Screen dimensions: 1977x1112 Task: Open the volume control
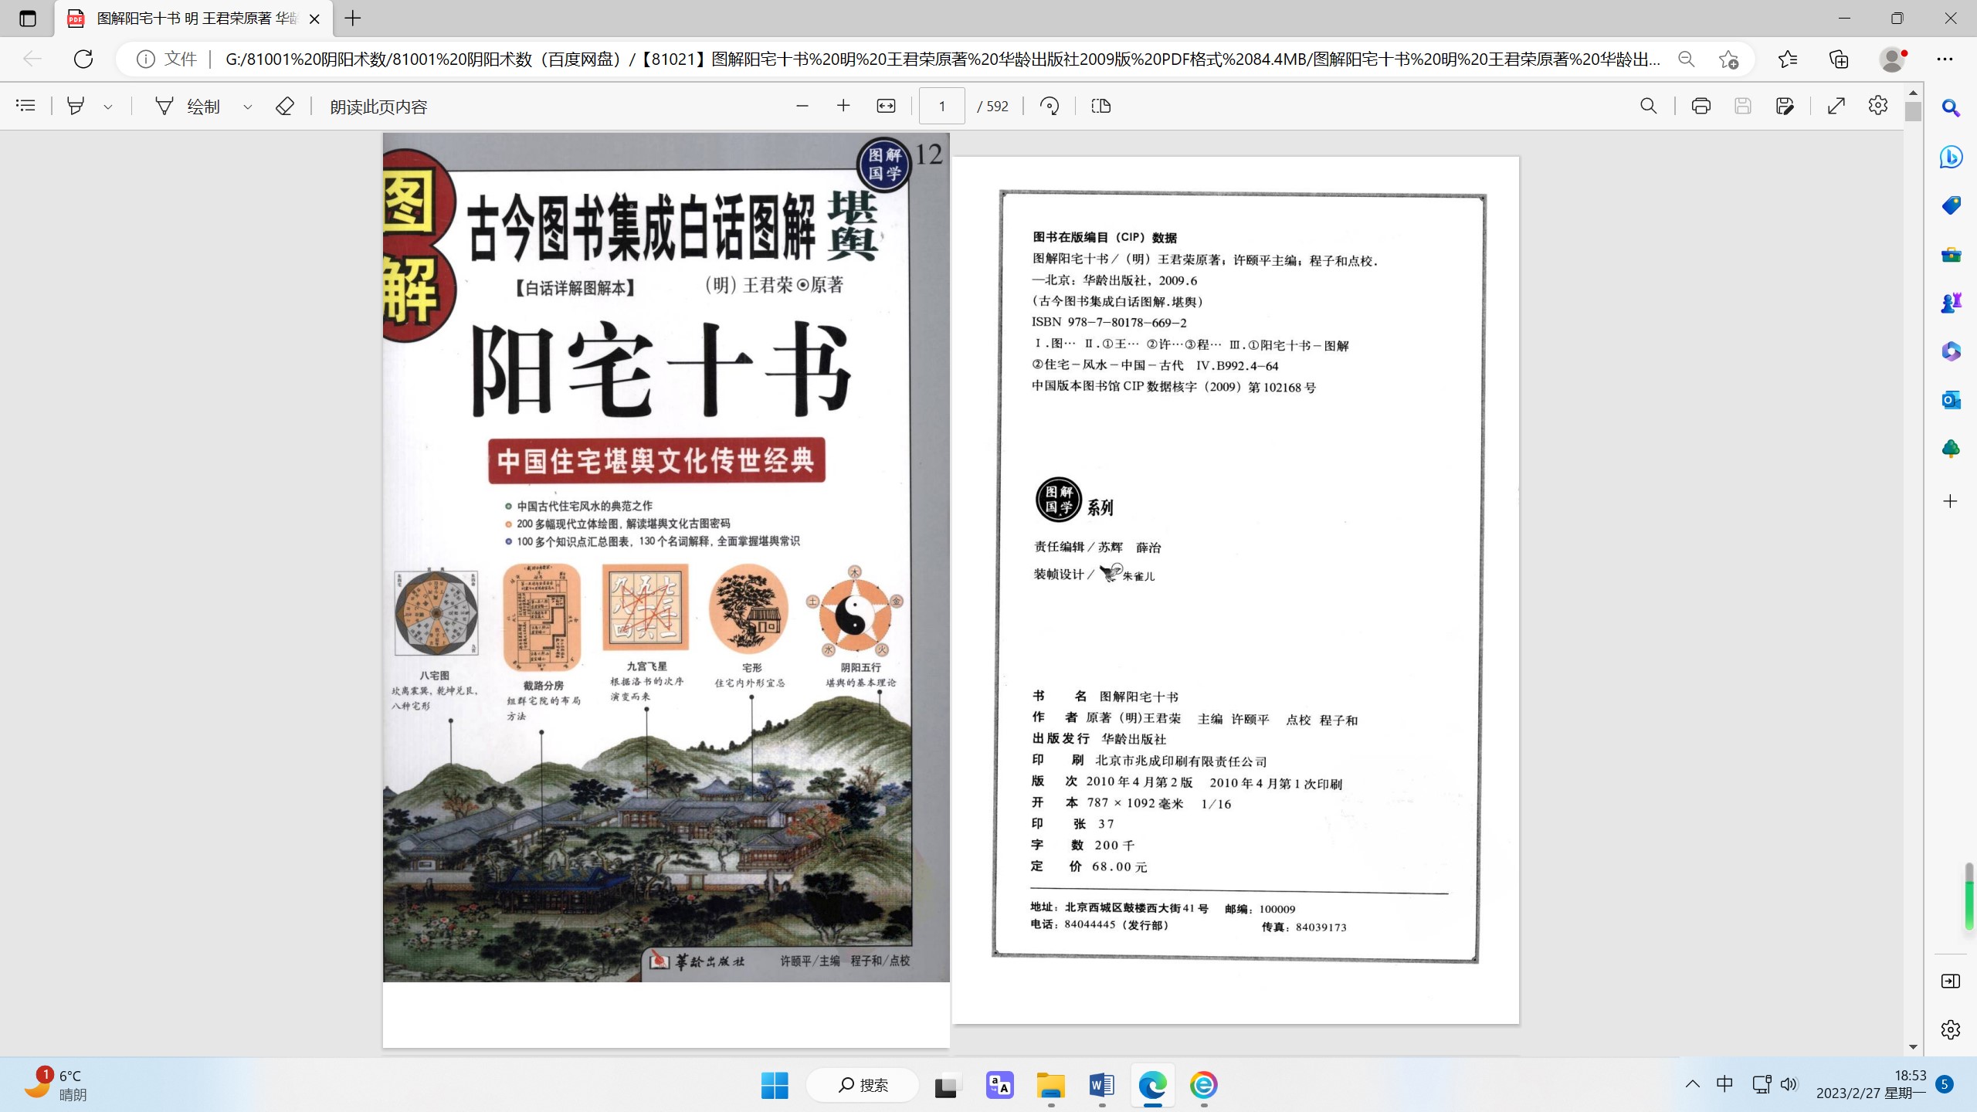[1789, 1084]
